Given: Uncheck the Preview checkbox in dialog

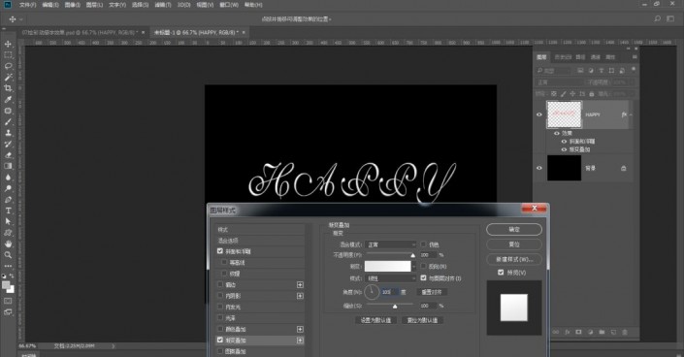Looking at the screenshot, I should [501, 272].
